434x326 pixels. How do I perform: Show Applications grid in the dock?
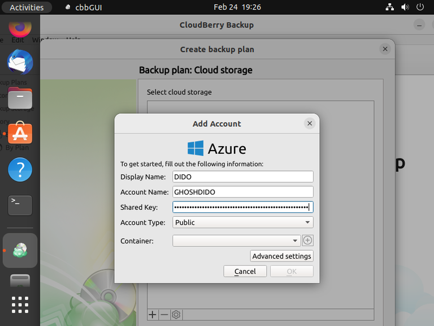20,304
